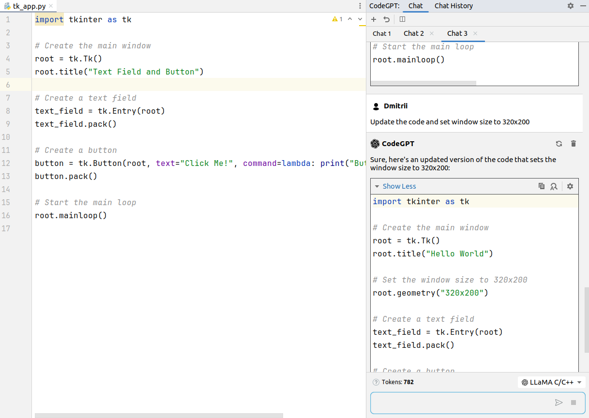Open the LLaMA C/C++ model dropdown
This screenshot has width=589, height=418.
point(551,382)
